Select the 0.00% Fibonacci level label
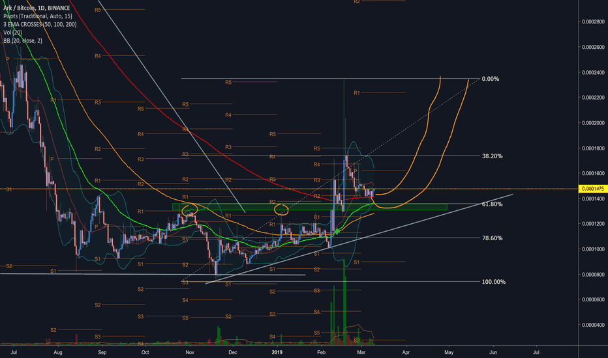This screenshot has width=608, height=358. point(490,79)
